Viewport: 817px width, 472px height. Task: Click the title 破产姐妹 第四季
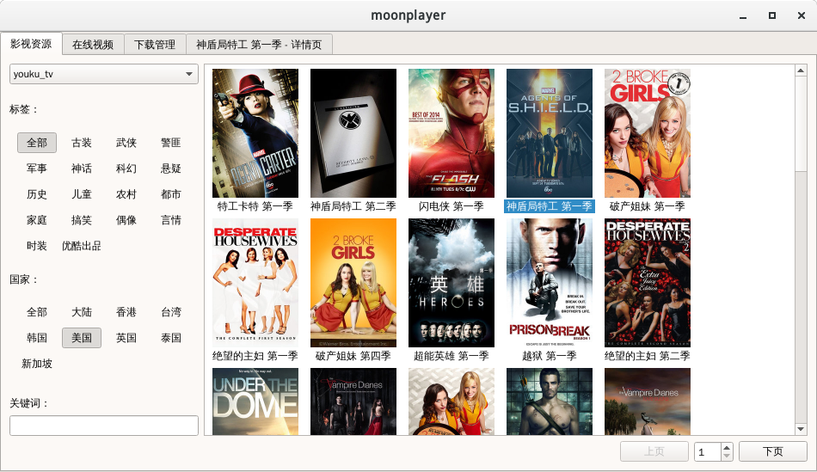[x=353, y=356]
